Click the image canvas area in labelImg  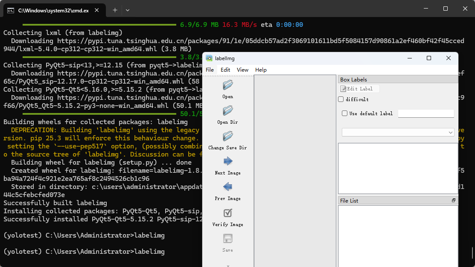click(x=295, y=171)
